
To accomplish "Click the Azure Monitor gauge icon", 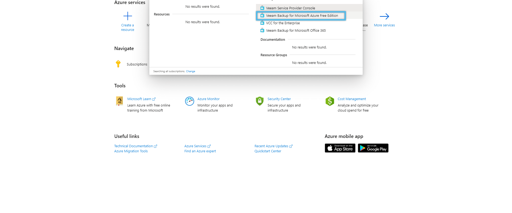I will 190,101.
